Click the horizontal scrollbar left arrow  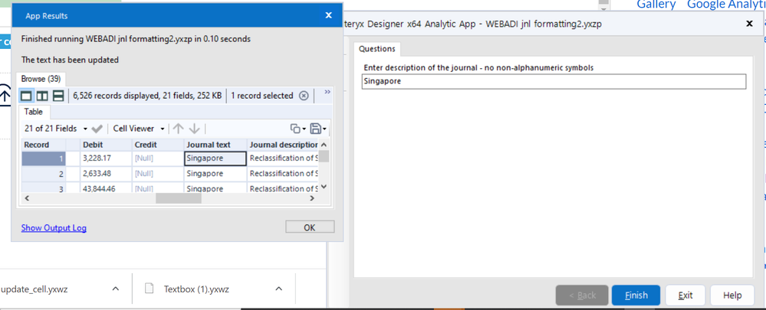click(28, 198)
